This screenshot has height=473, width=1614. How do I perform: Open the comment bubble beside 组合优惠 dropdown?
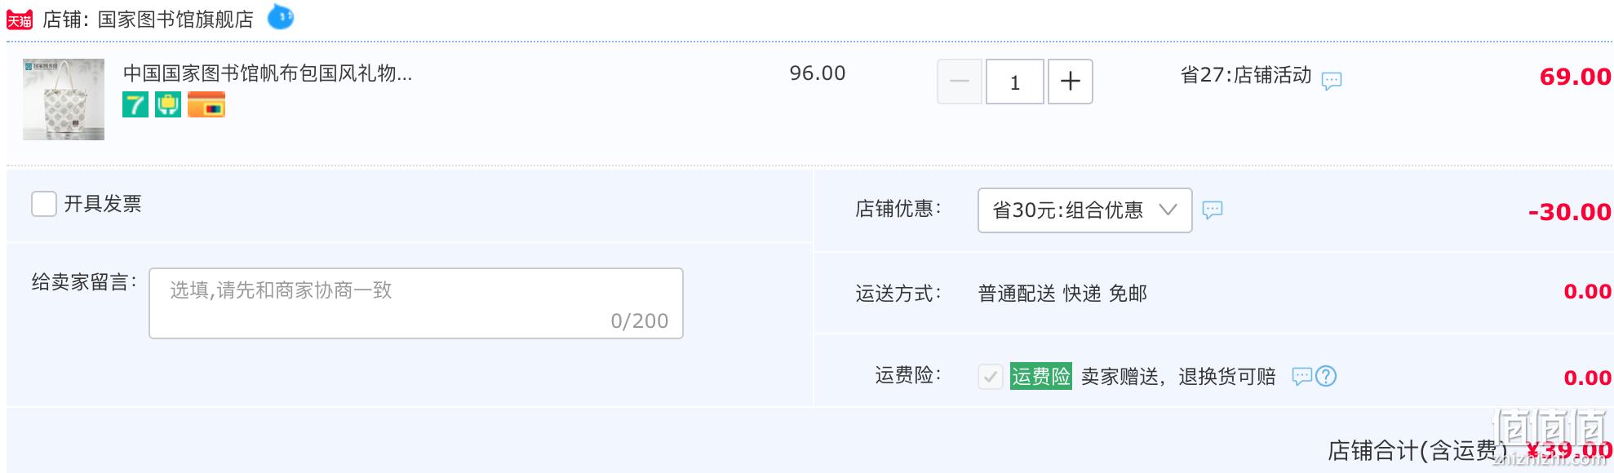1213,210
